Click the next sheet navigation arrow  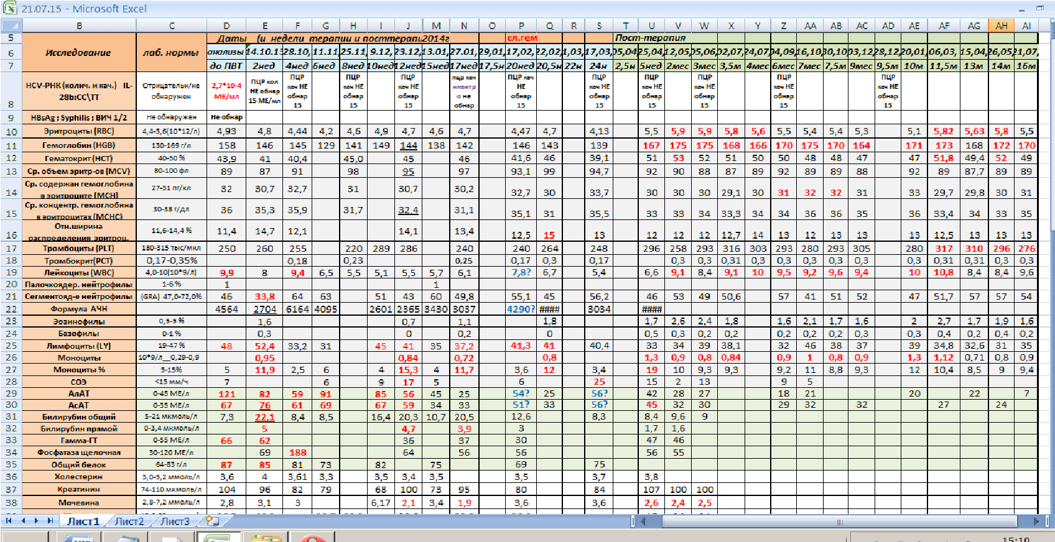(36, 521)
